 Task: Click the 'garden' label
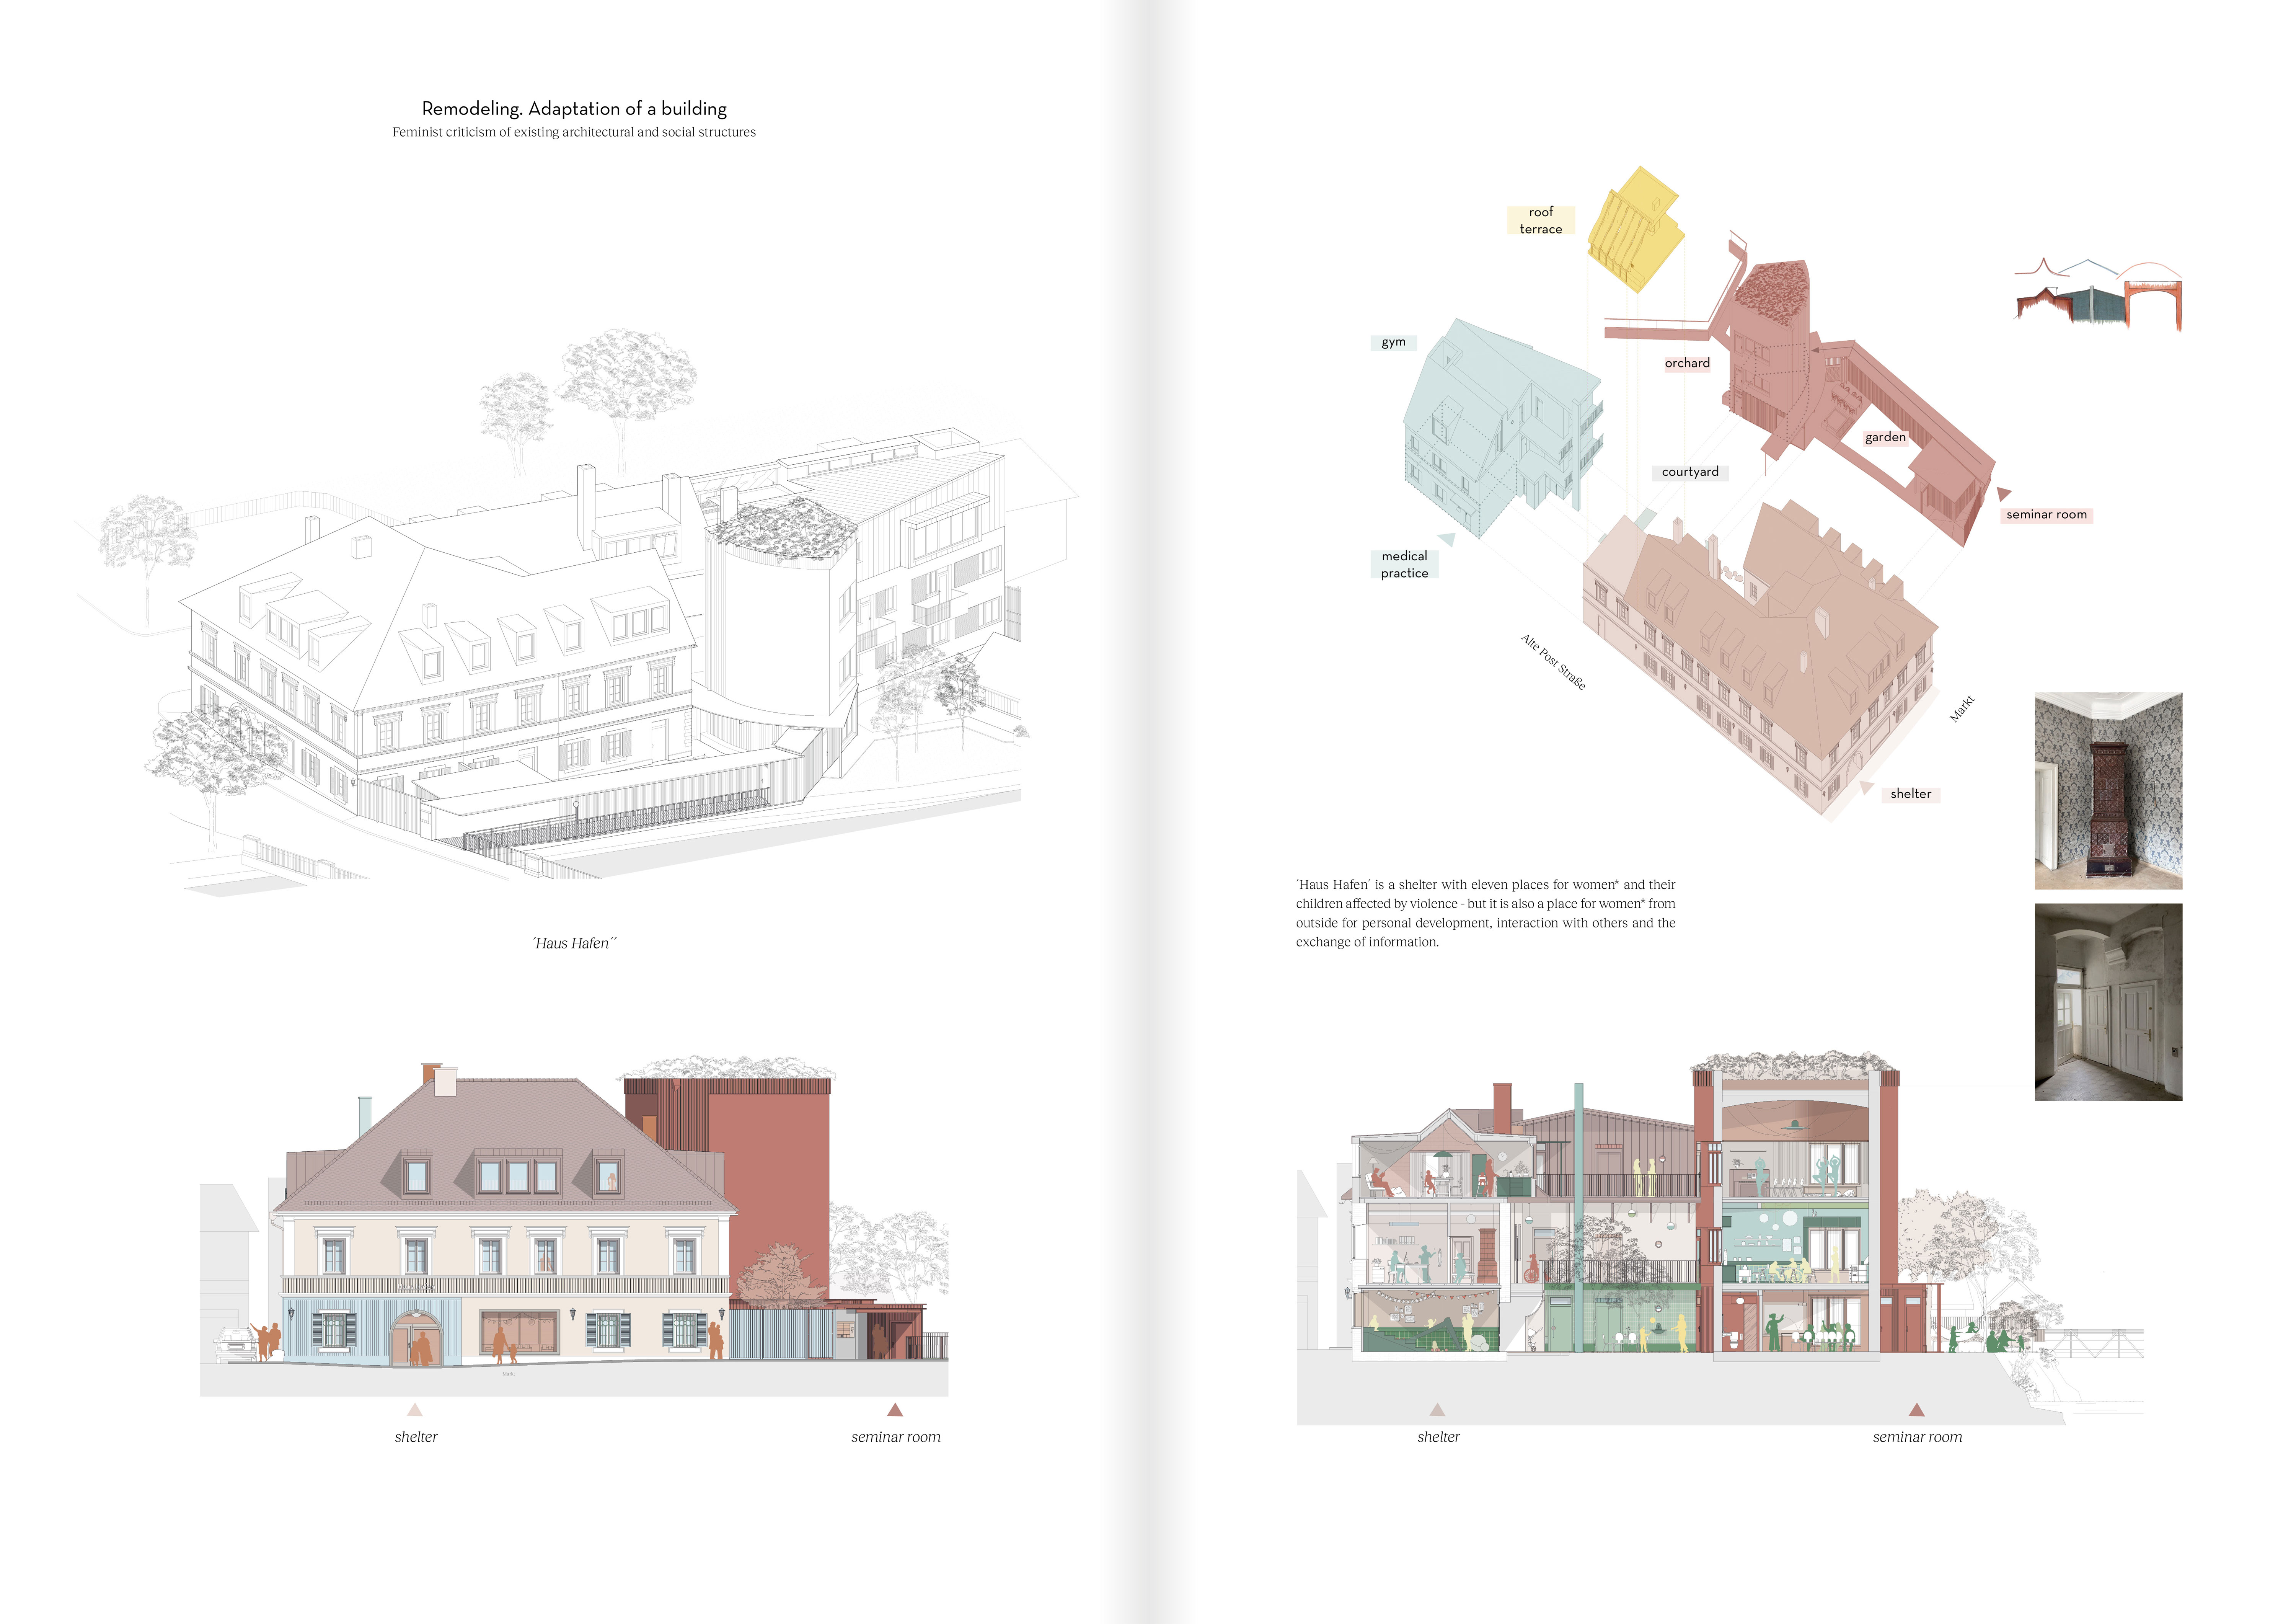click(1885, 437)
